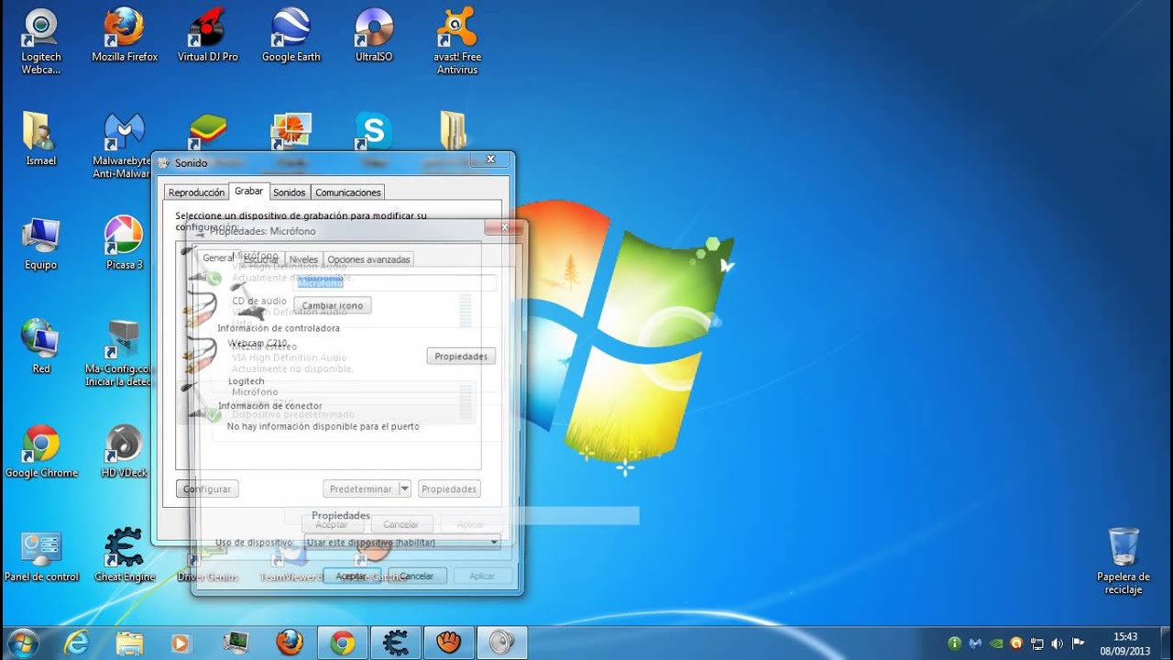Click Cancelar in Propiedades: Micrófono dialog
Screen dimensions: 1173x660
417,576
